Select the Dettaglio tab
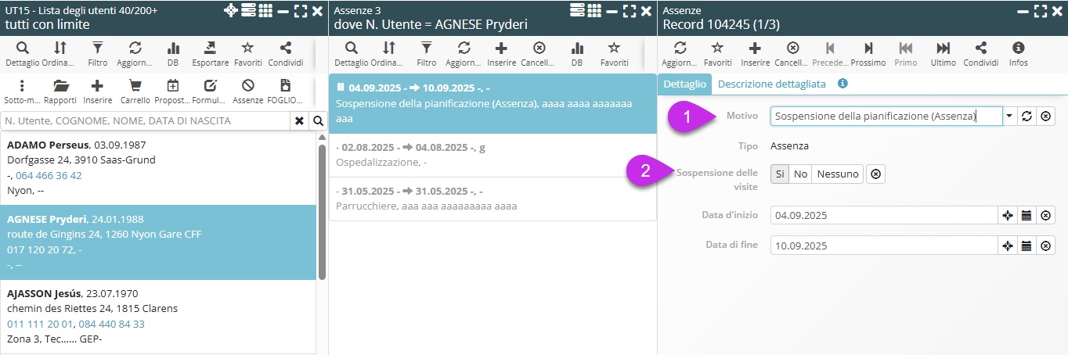This screenshot has height=355, width=1068. 684,84
